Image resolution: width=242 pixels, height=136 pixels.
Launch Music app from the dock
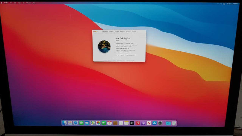click(138, 123)
